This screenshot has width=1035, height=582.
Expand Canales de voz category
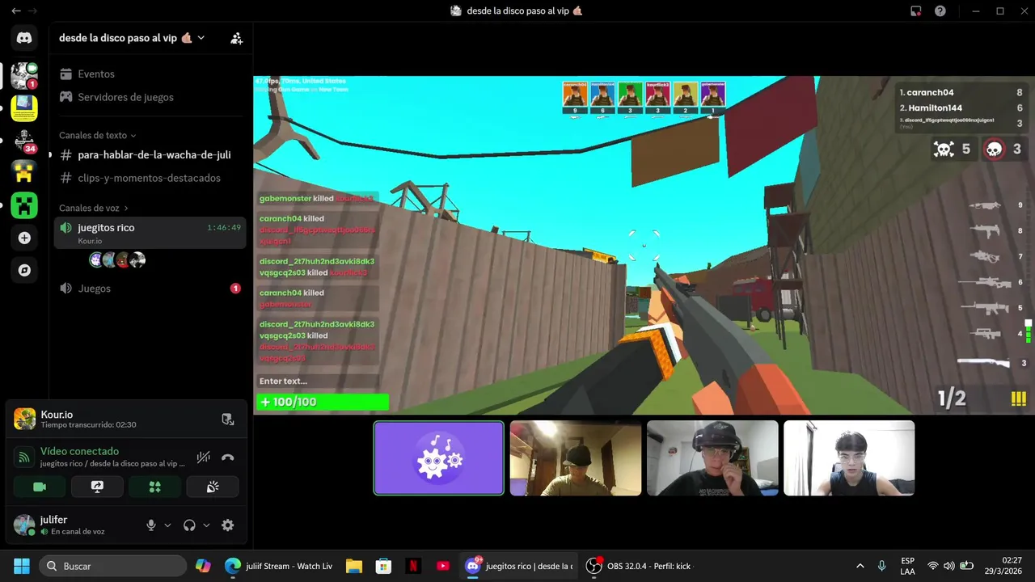click(x=94, y=208)
